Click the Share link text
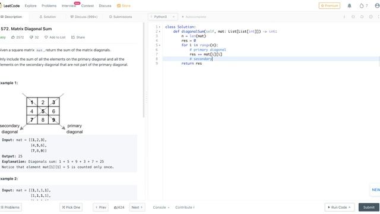The image size is (380, 214). pyautogui.click(x=81, y=37)
